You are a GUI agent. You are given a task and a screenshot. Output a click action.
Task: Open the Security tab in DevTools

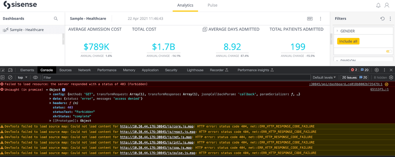pos(171,70)
